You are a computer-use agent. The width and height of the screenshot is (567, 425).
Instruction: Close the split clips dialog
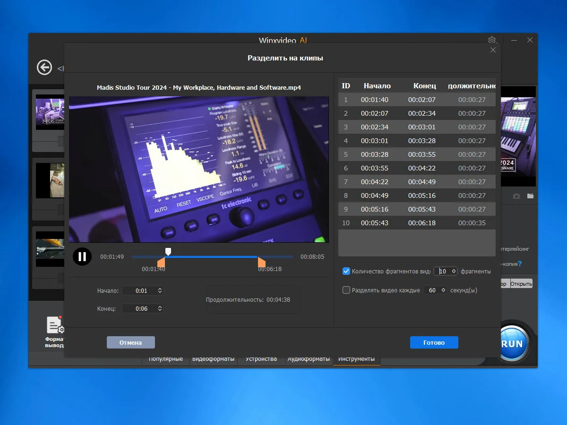[x=493, y=50]
